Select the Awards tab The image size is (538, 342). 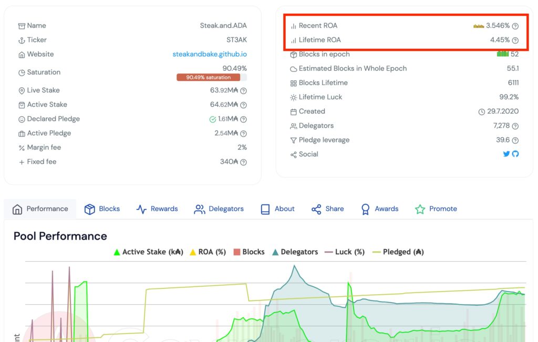pyautogui.click(x=380, y=209)
